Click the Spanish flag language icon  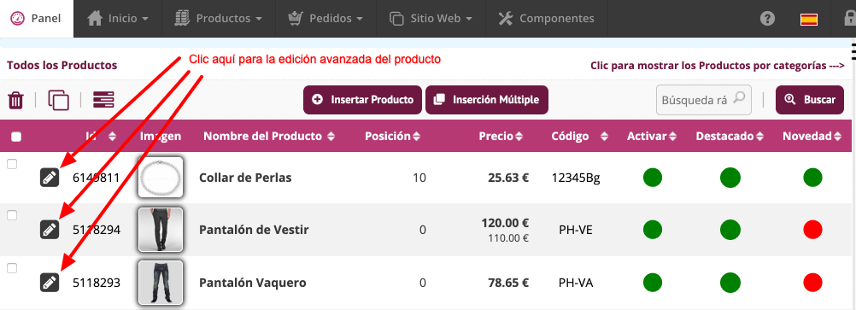[808, 20]
